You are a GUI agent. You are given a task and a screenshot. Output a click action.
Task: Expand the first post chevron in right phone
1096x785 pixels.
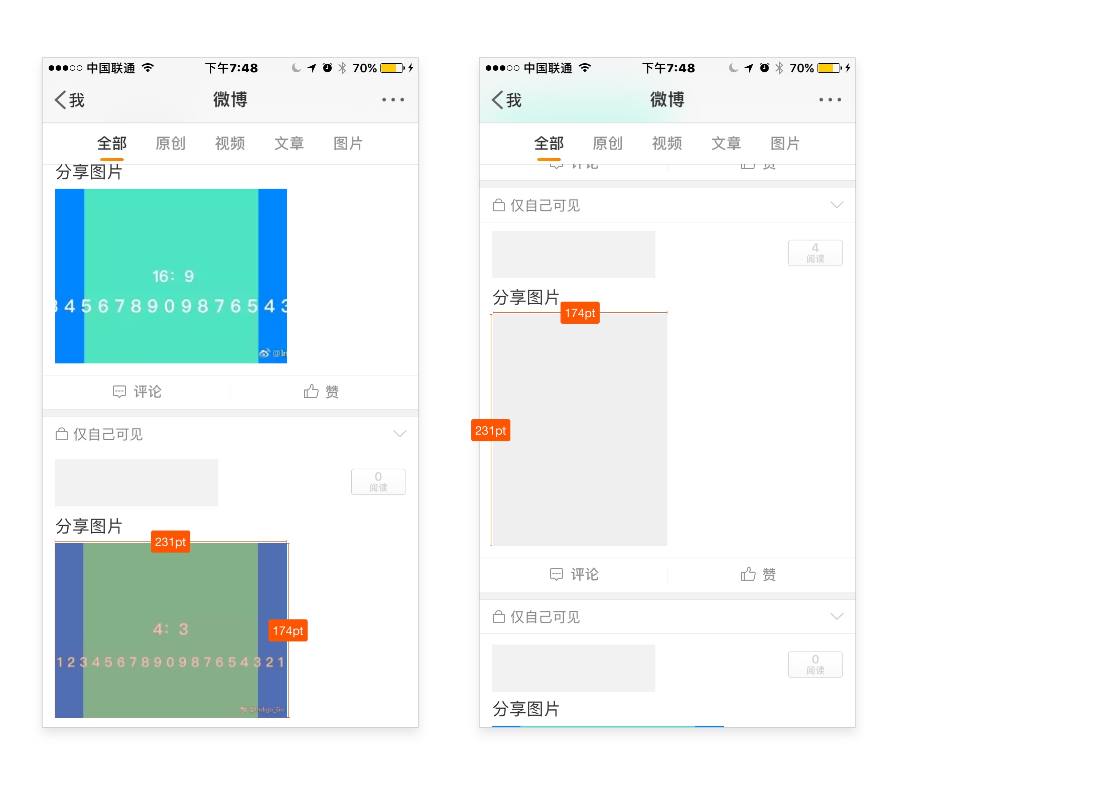click(837, 205)
